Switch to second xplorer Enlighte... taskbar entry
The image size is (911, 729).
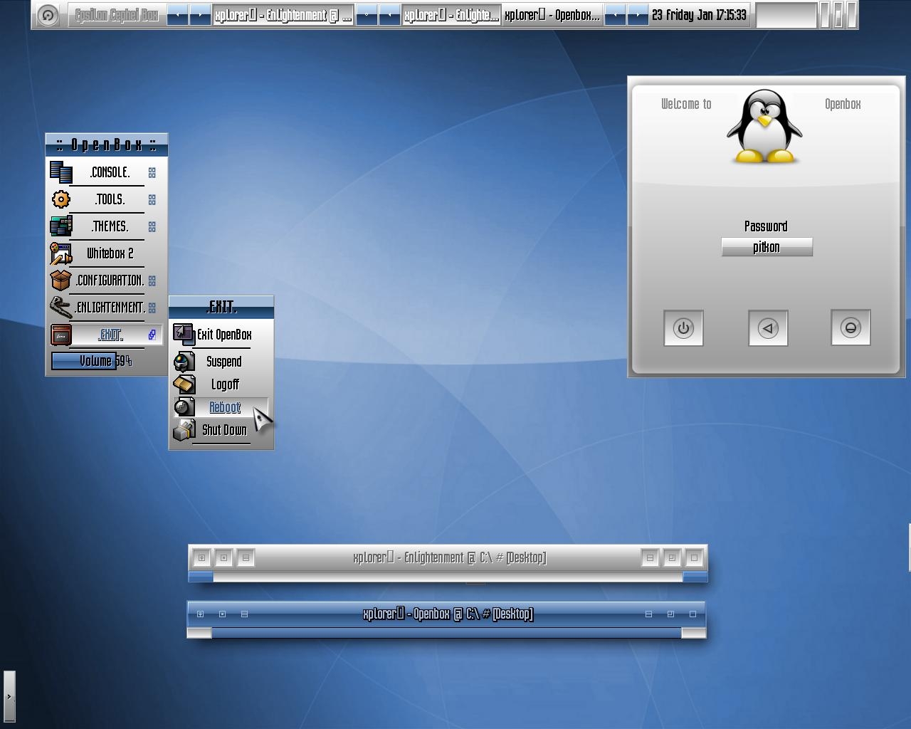(451, 15)
